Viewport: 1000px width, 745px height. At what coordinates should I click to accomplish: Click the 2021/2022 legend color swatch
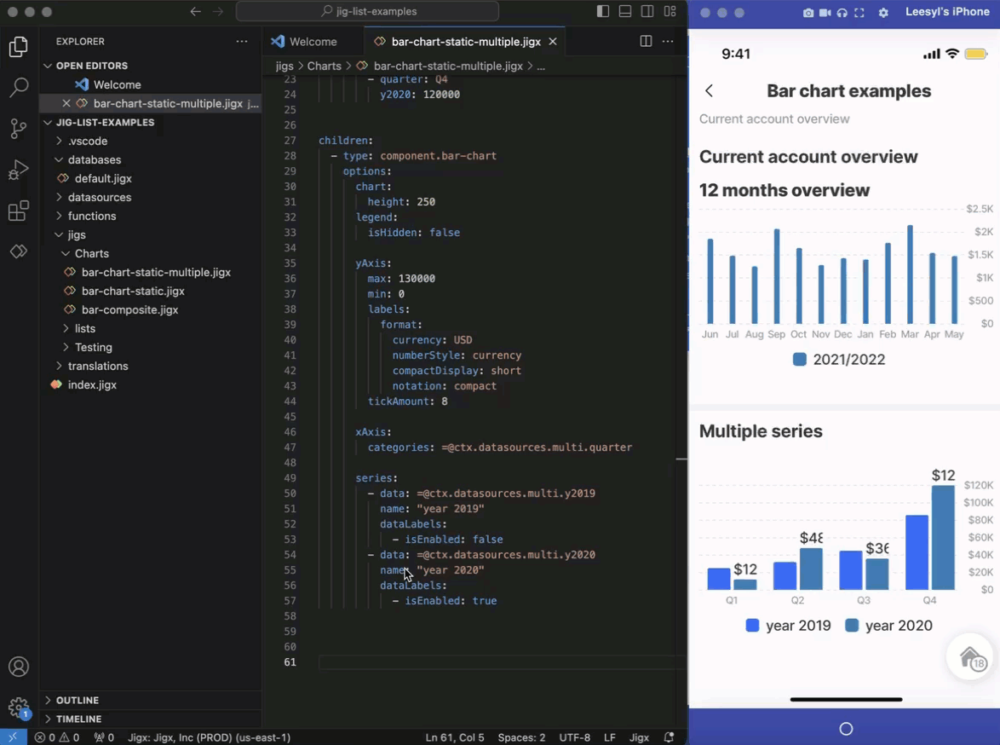[799, 360]
